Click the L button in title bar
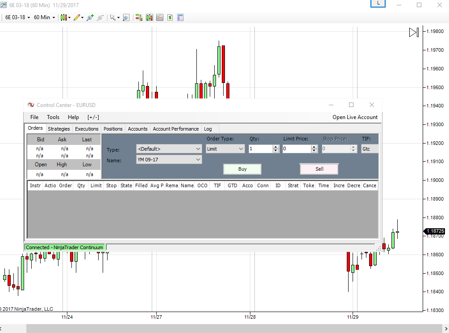The image size is (449, 333). click(378, 4)
